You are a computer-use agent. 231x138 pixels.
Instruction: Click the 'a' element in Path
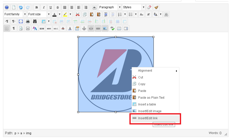pos(21,133)
